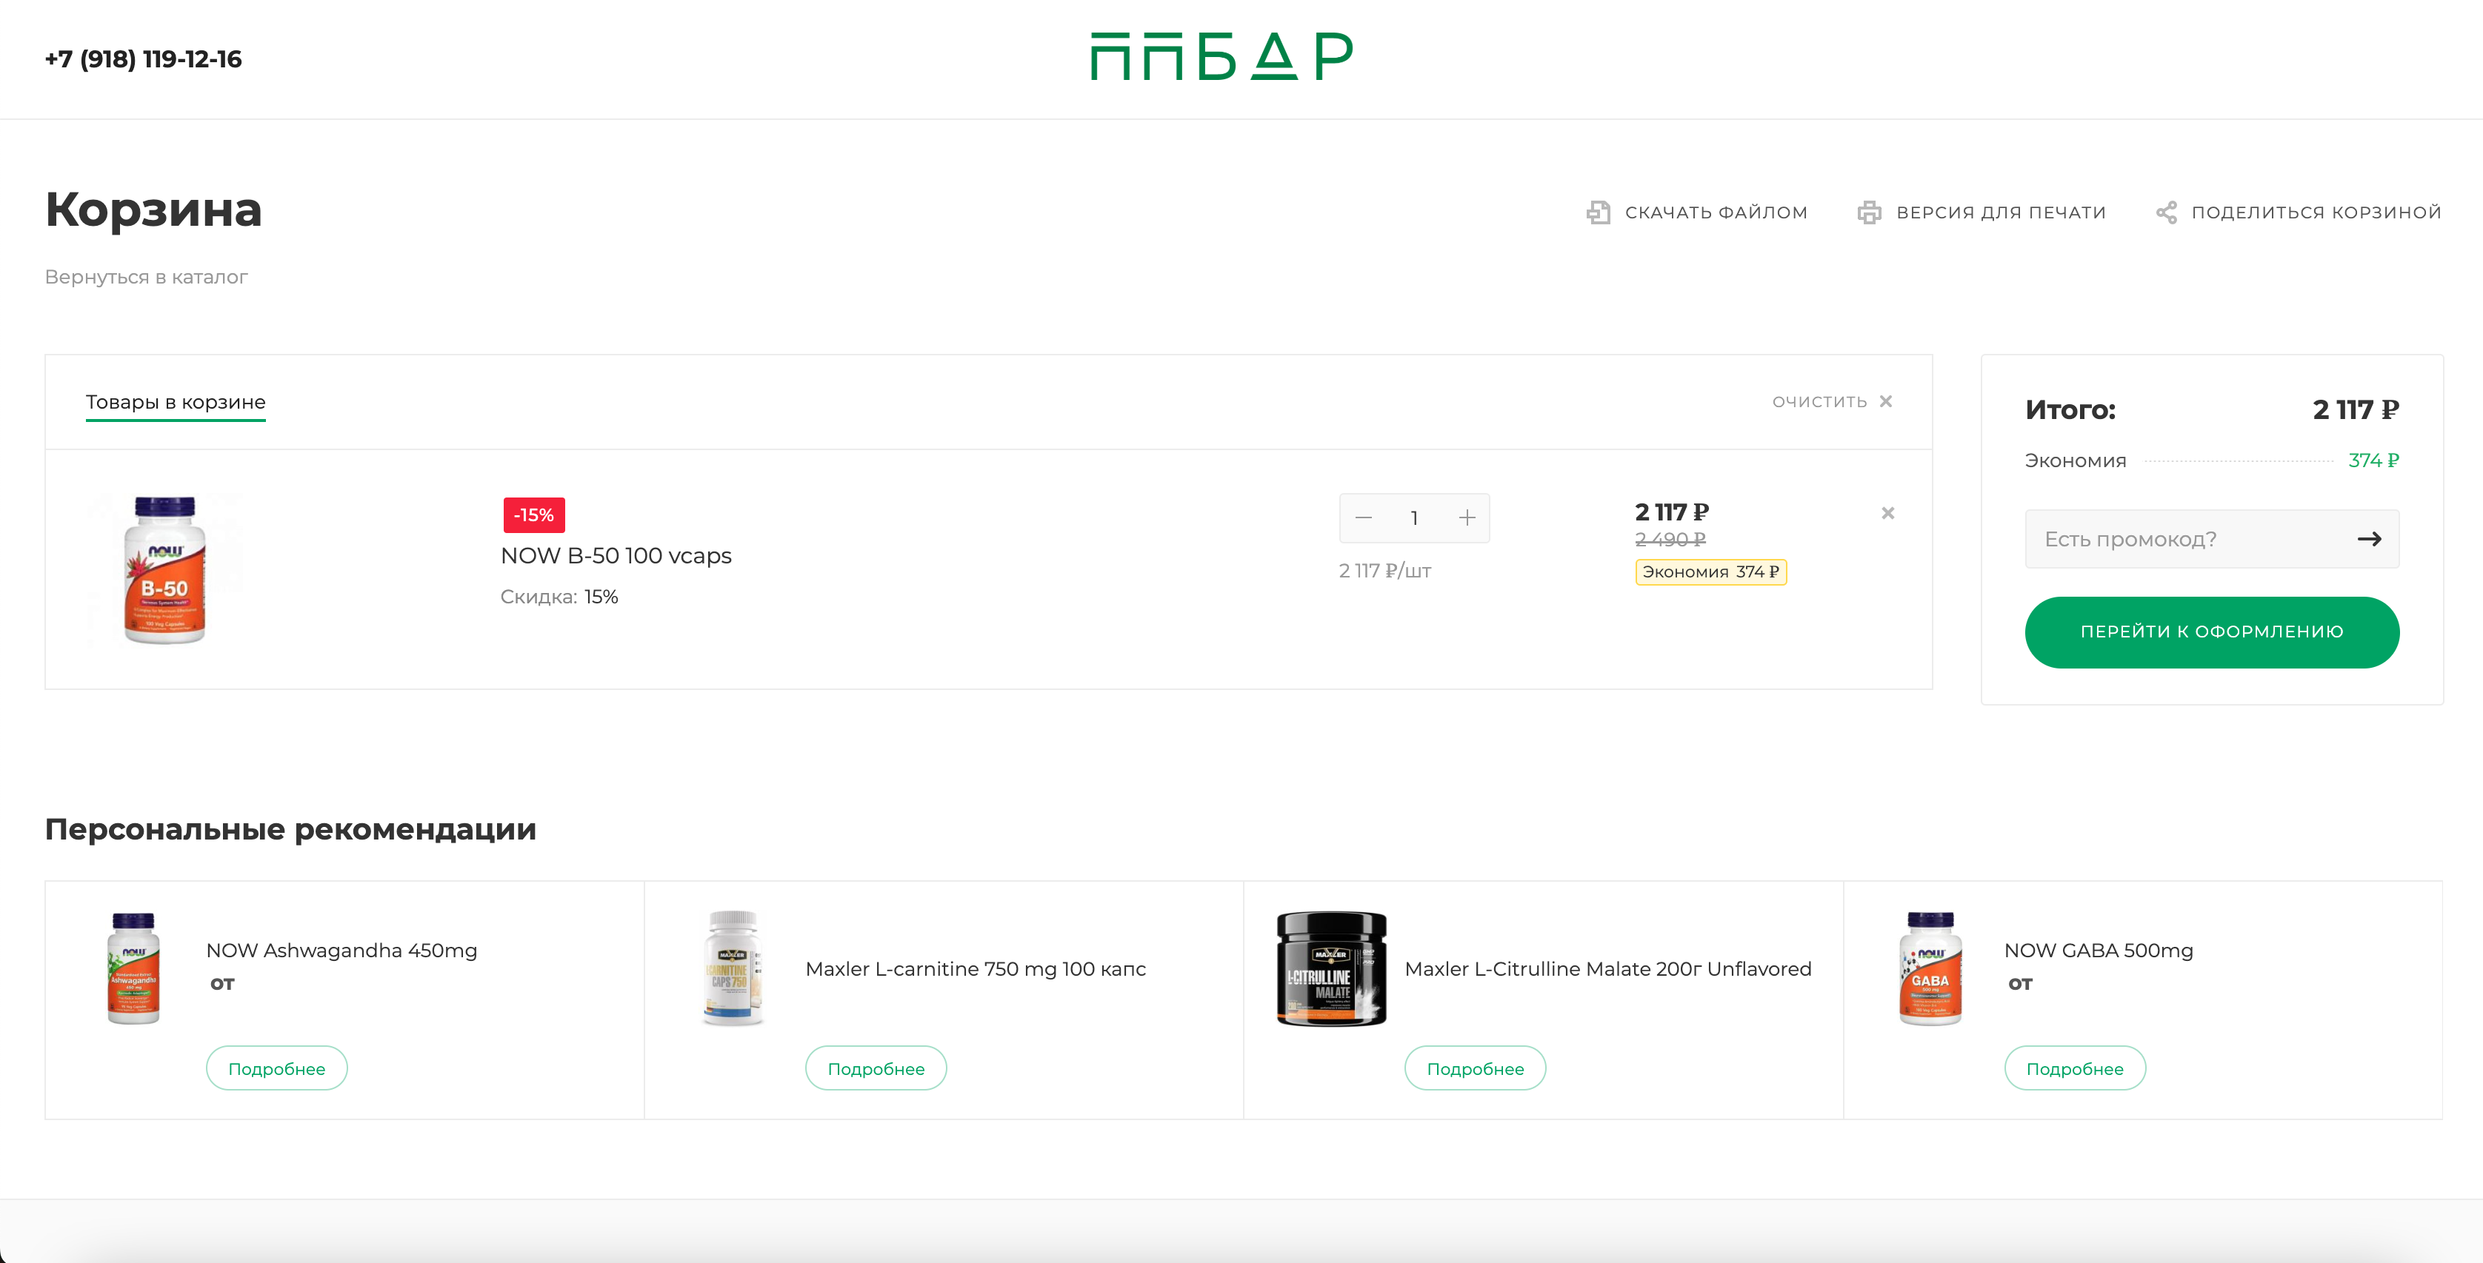Clear the cart using ОЧИСТИТЬ

pos(1831,401)
